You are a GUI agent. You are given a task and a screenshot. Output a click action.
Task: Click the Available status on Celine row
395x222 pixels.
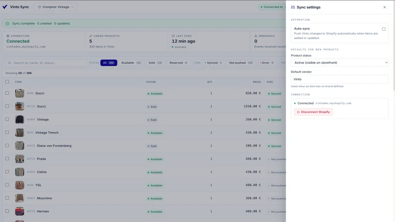point(155,172)
